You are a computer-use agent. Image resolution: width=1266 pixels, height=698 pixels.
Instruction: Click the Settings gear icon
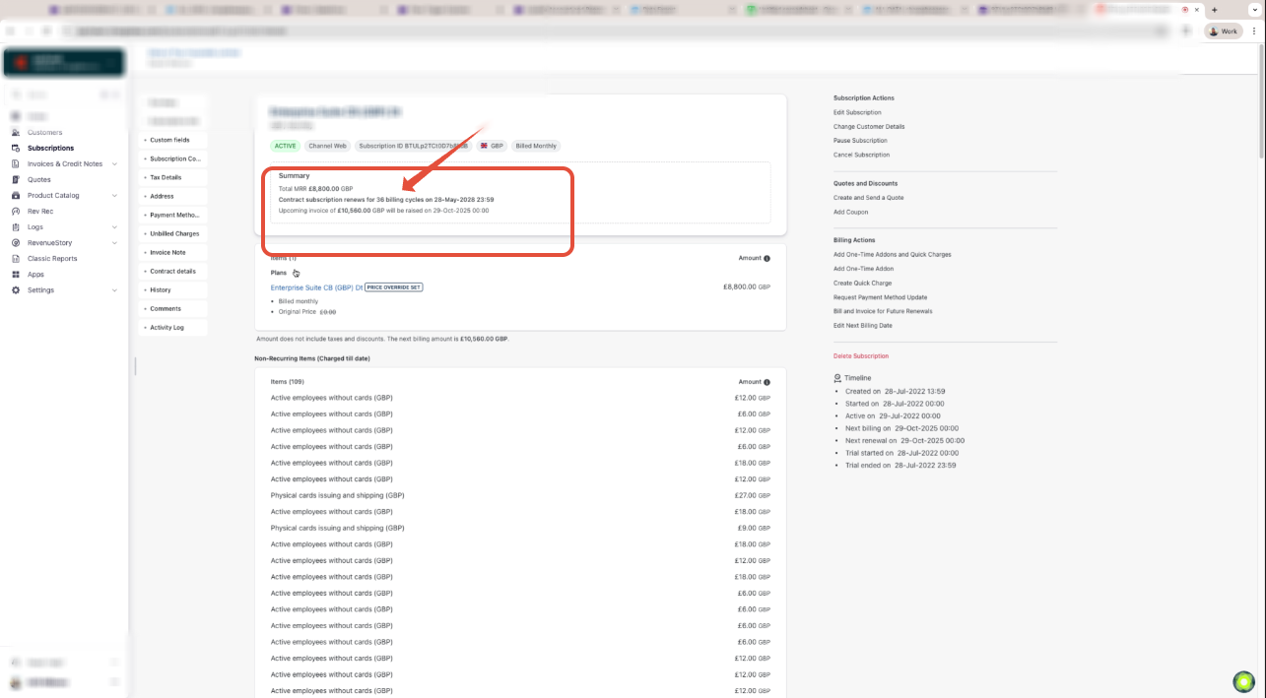point(16,289)
